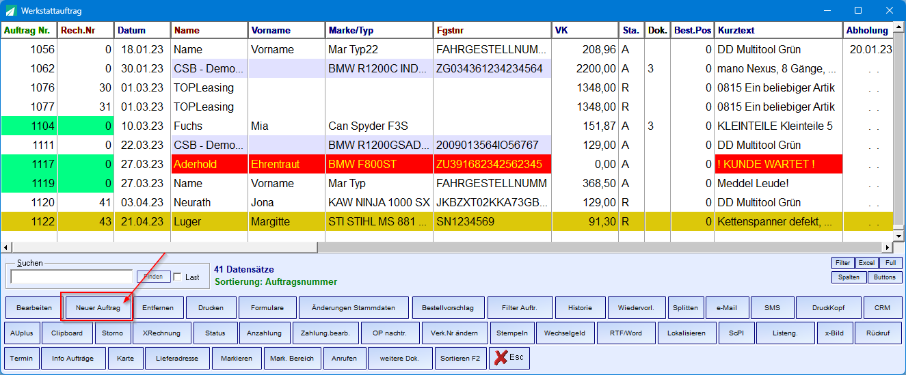
Task: Click the Sortieren F2 button
Action: point(460,359)
